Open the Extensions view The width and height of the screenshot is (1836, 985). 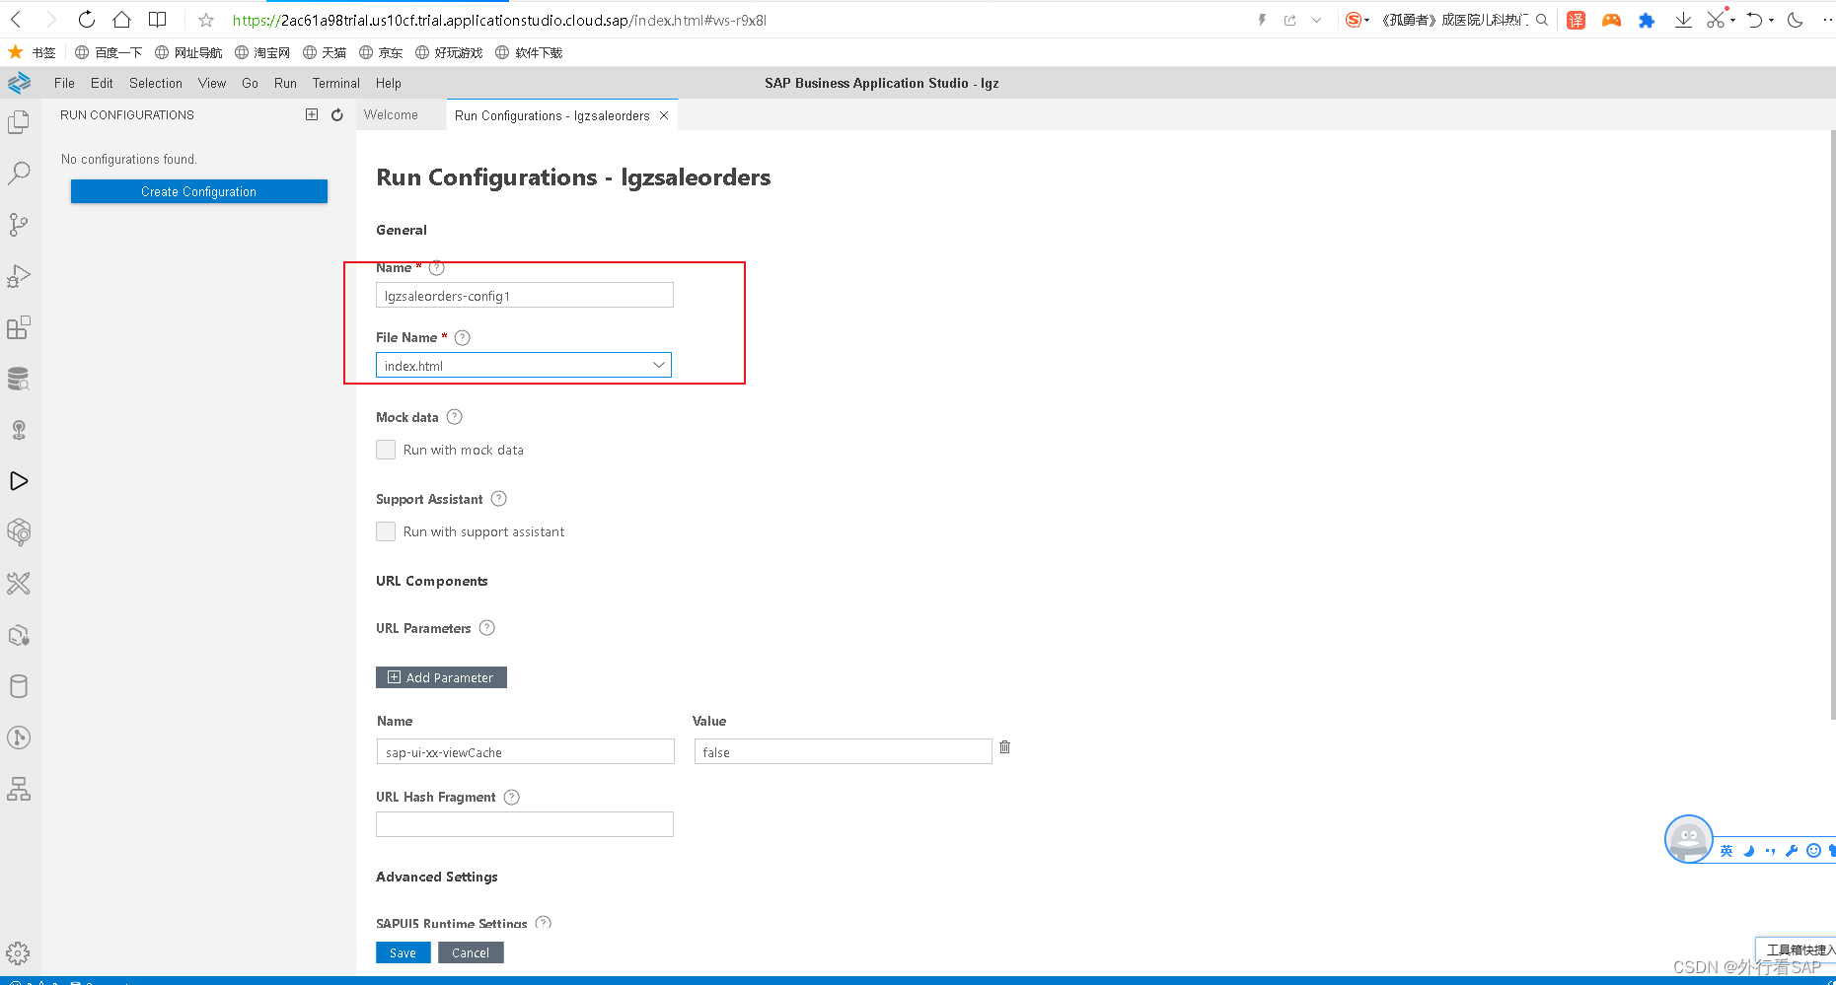pos(19,327)
